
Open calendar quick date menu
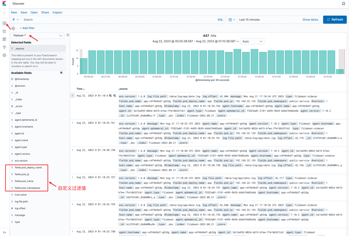232,19
